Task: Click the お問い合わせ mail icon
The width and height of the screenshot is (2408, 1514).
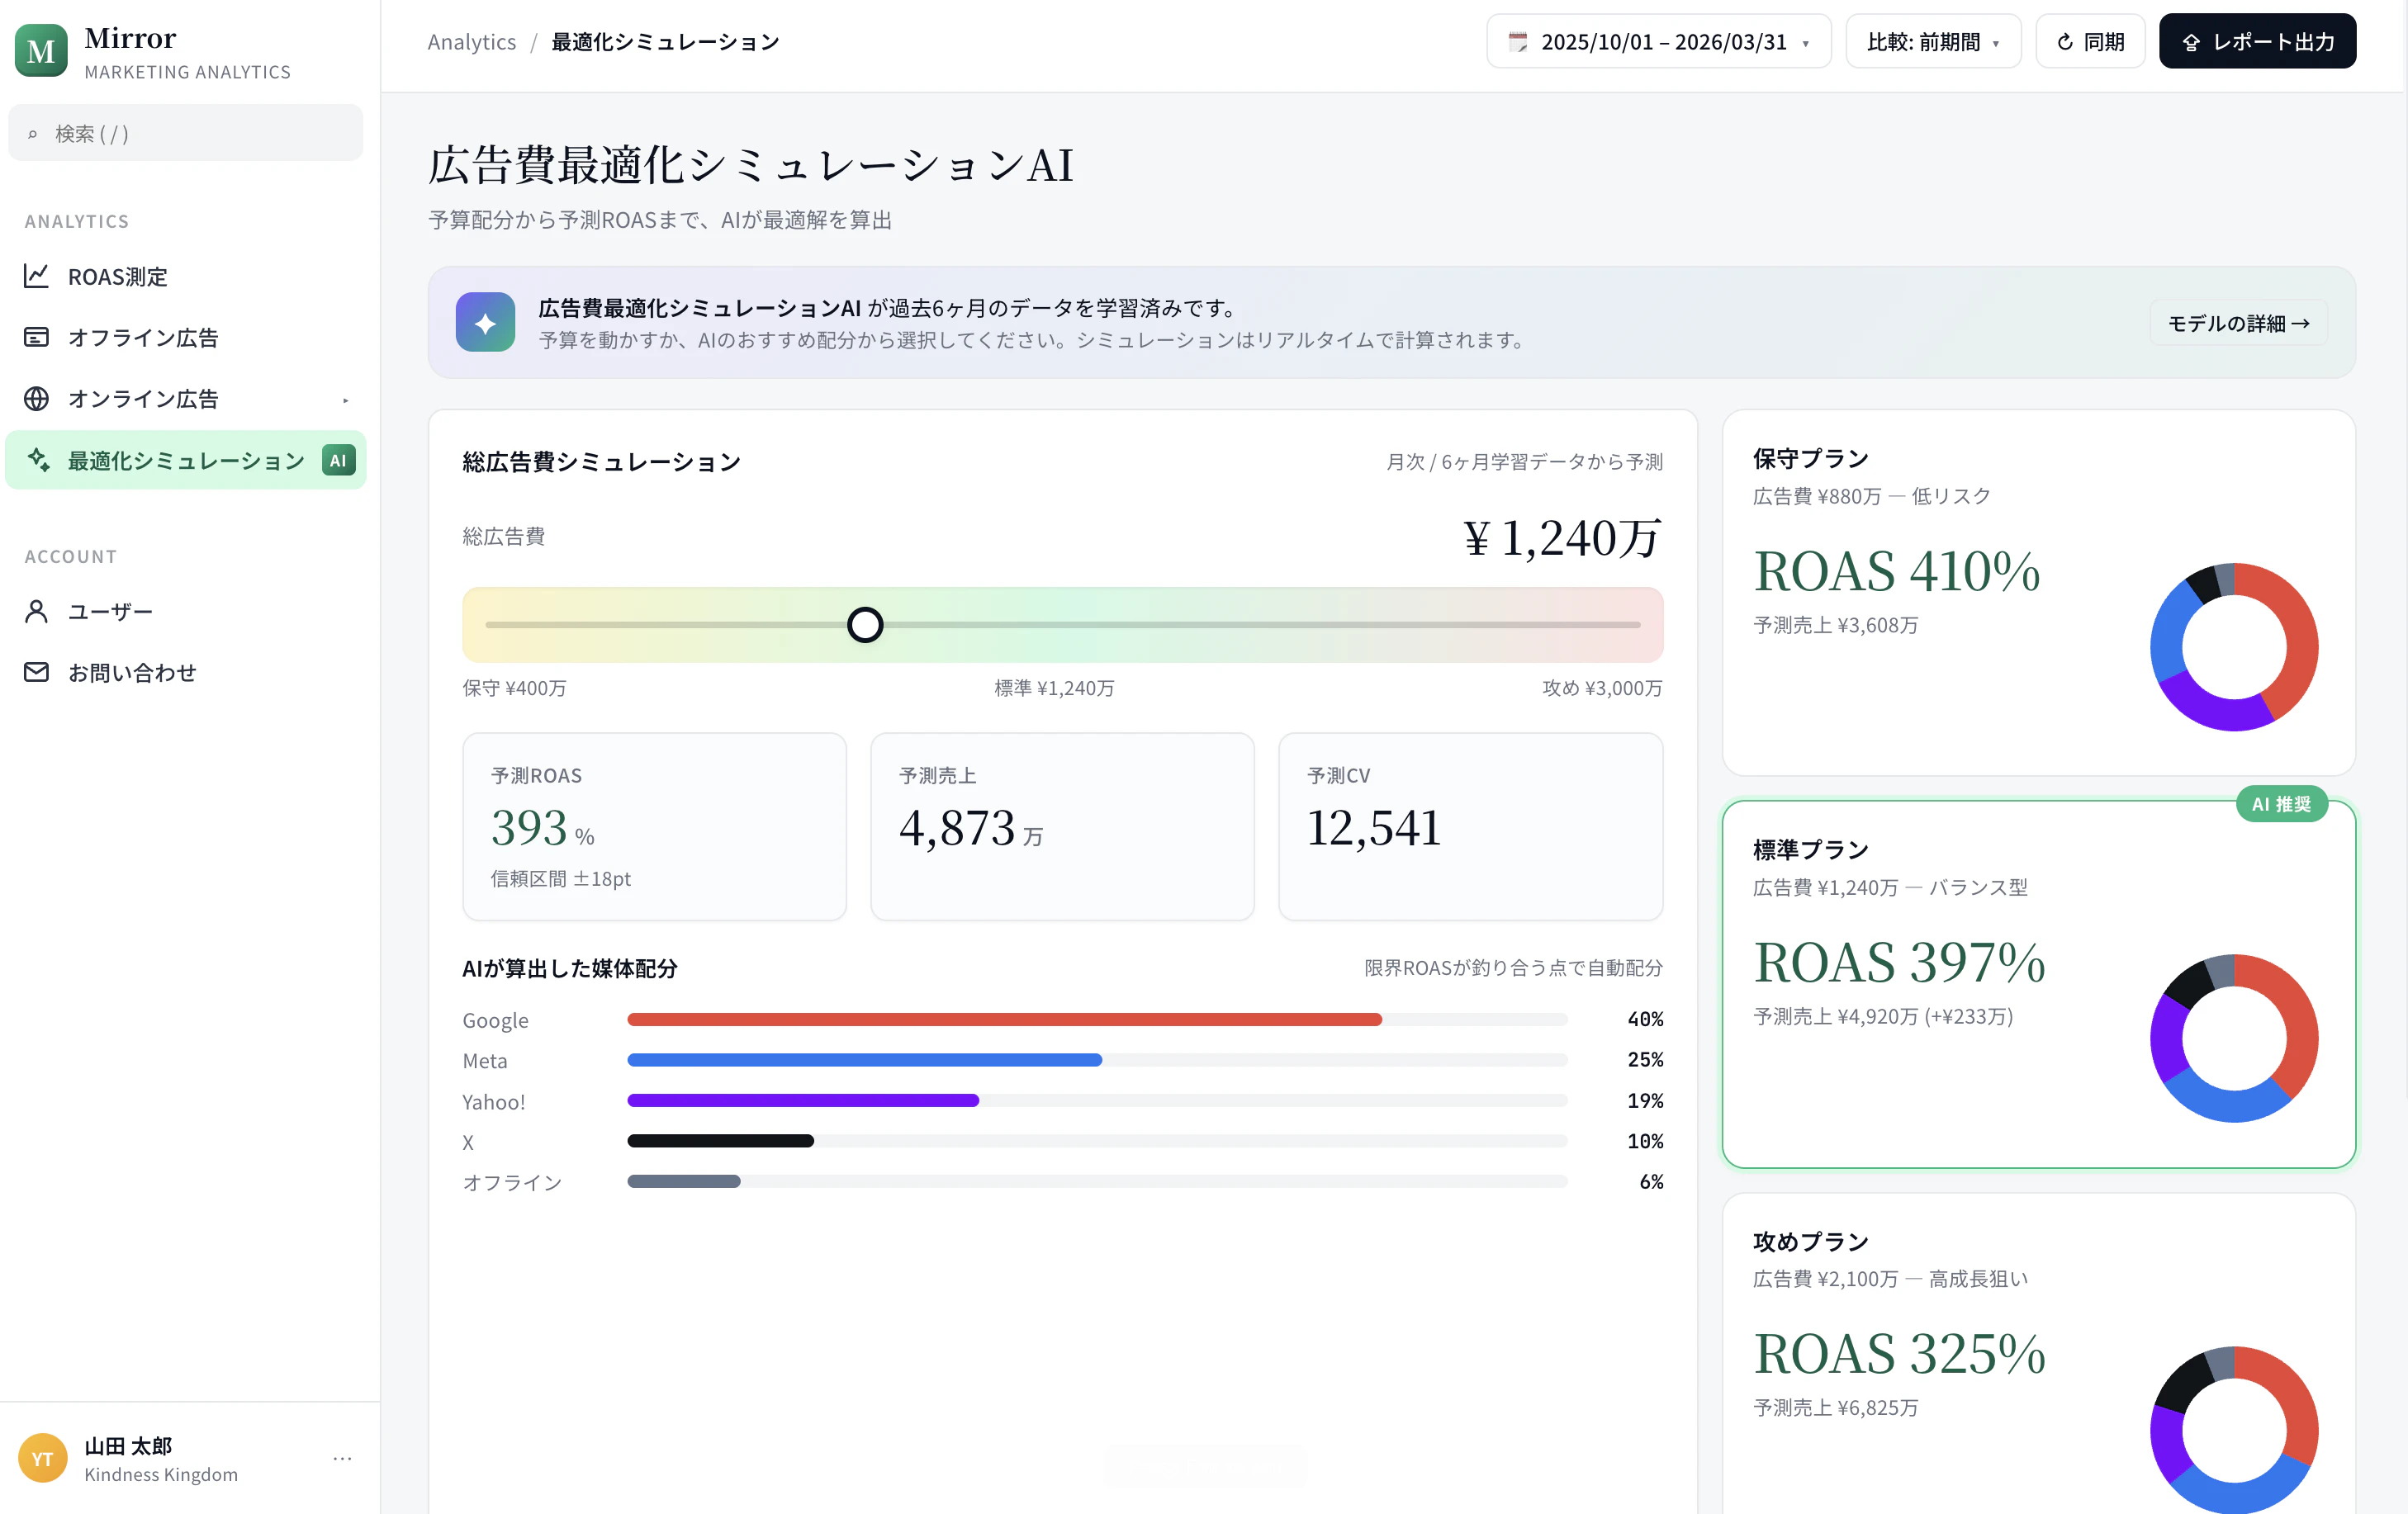Action: (x=36, y=672)
